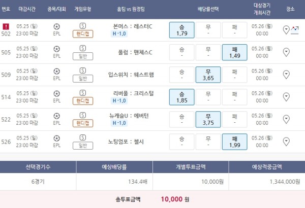Click the soccer ball icon on match 522
This screenshot has width=305, height=208.
coord(56,116)
